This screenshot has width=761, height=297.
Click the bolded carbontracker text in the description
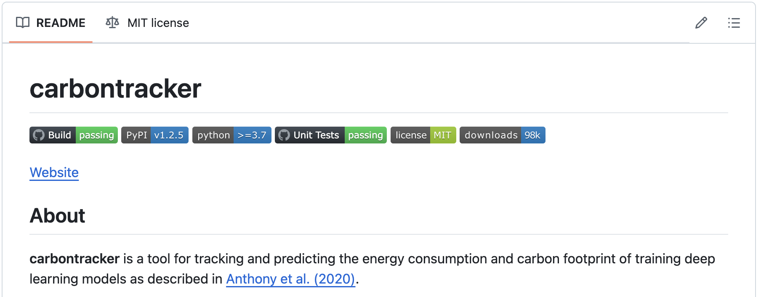(74, 259)
